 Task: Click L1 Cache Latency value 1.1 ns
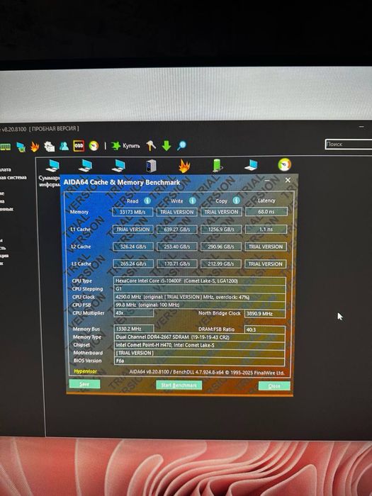click(x=266, y=229)
